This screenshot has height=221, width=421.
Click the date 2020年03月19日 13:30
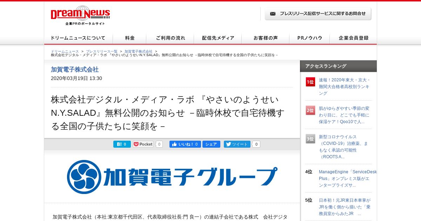pyautogui.click(x=76, y=78)
